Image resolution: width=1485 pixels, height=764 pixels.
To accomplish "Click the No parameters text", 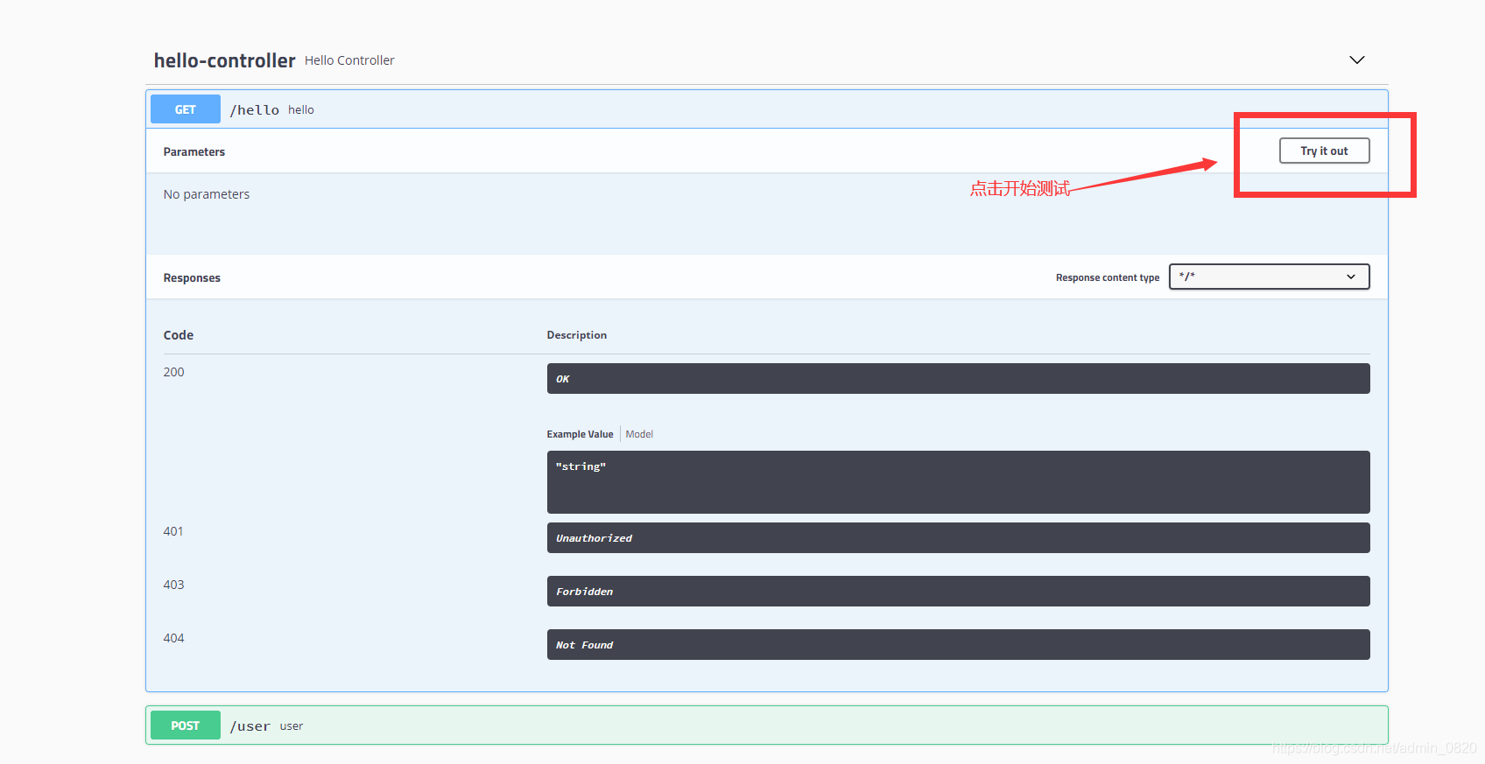I will [x=207, y=194].
